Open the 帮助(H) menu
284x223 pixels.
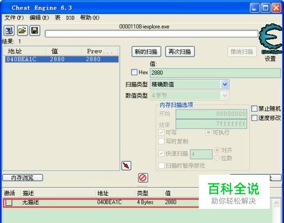click(90, 18)
